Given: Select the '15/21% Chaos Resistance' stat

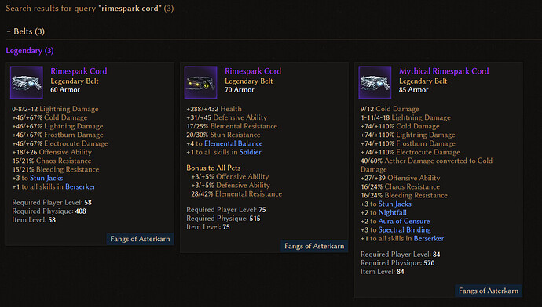Looking at the screenshot, I should pos(52,161).
